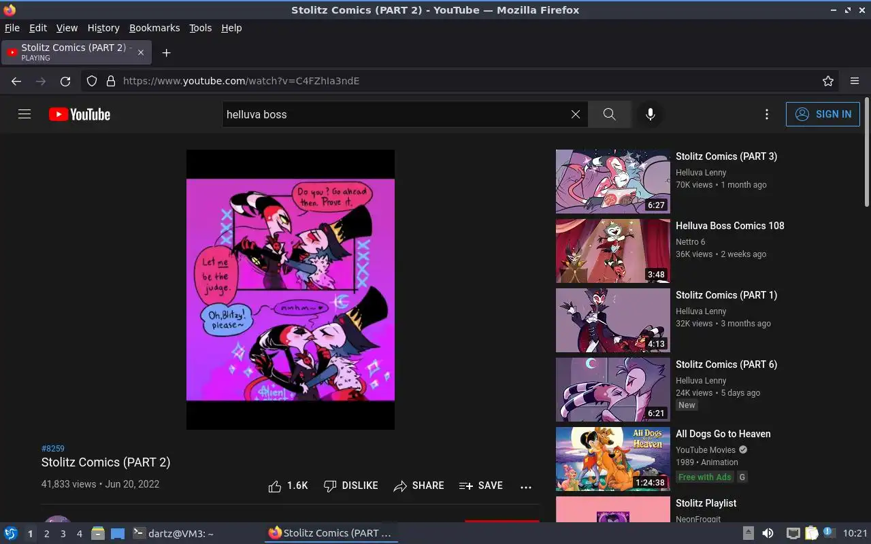871x544 pixels.
Task: Bookmark this page with star icon
Action: coord(828,81)
